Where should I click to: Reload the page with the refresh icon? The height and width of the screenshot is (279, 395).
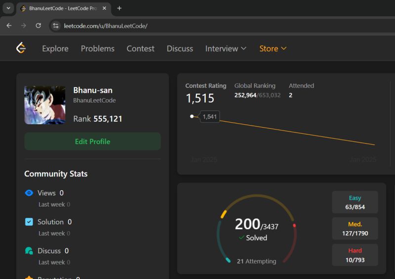38,26
